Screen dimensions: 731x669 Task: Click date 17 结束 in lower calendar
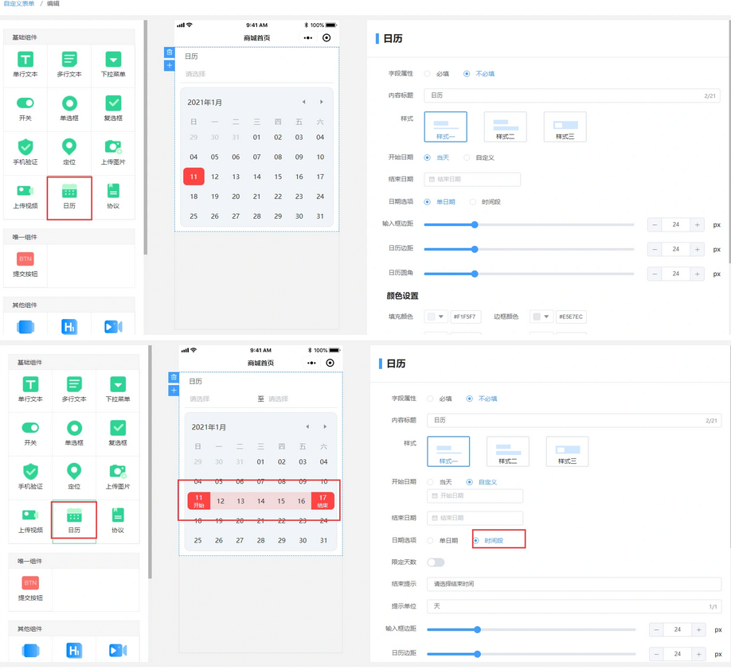tap(322, 501)
